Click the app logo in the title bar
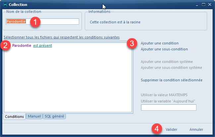 (x=5, y=5)
